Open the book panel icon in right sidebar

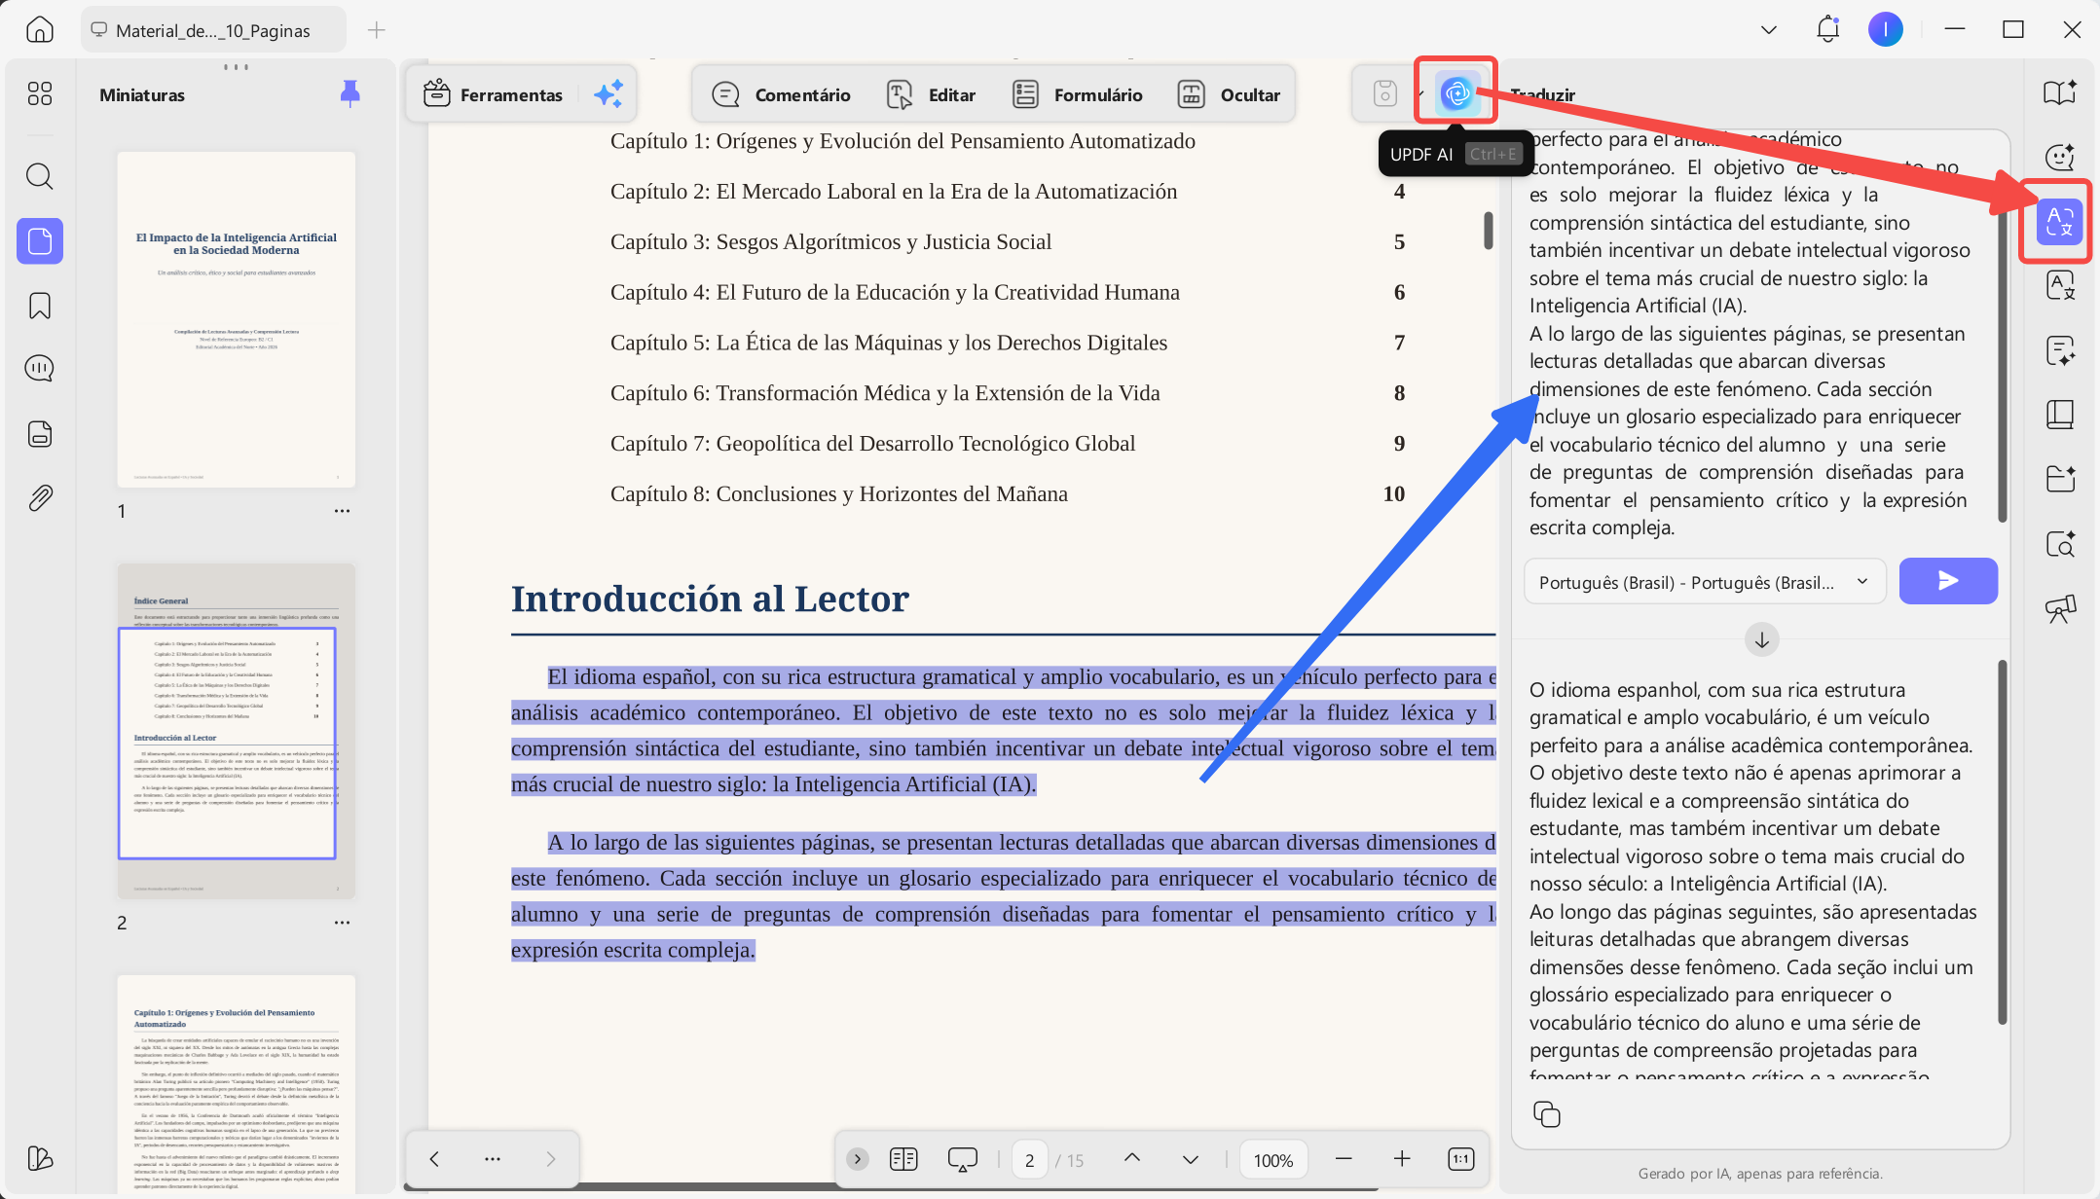click(2060, 415)
